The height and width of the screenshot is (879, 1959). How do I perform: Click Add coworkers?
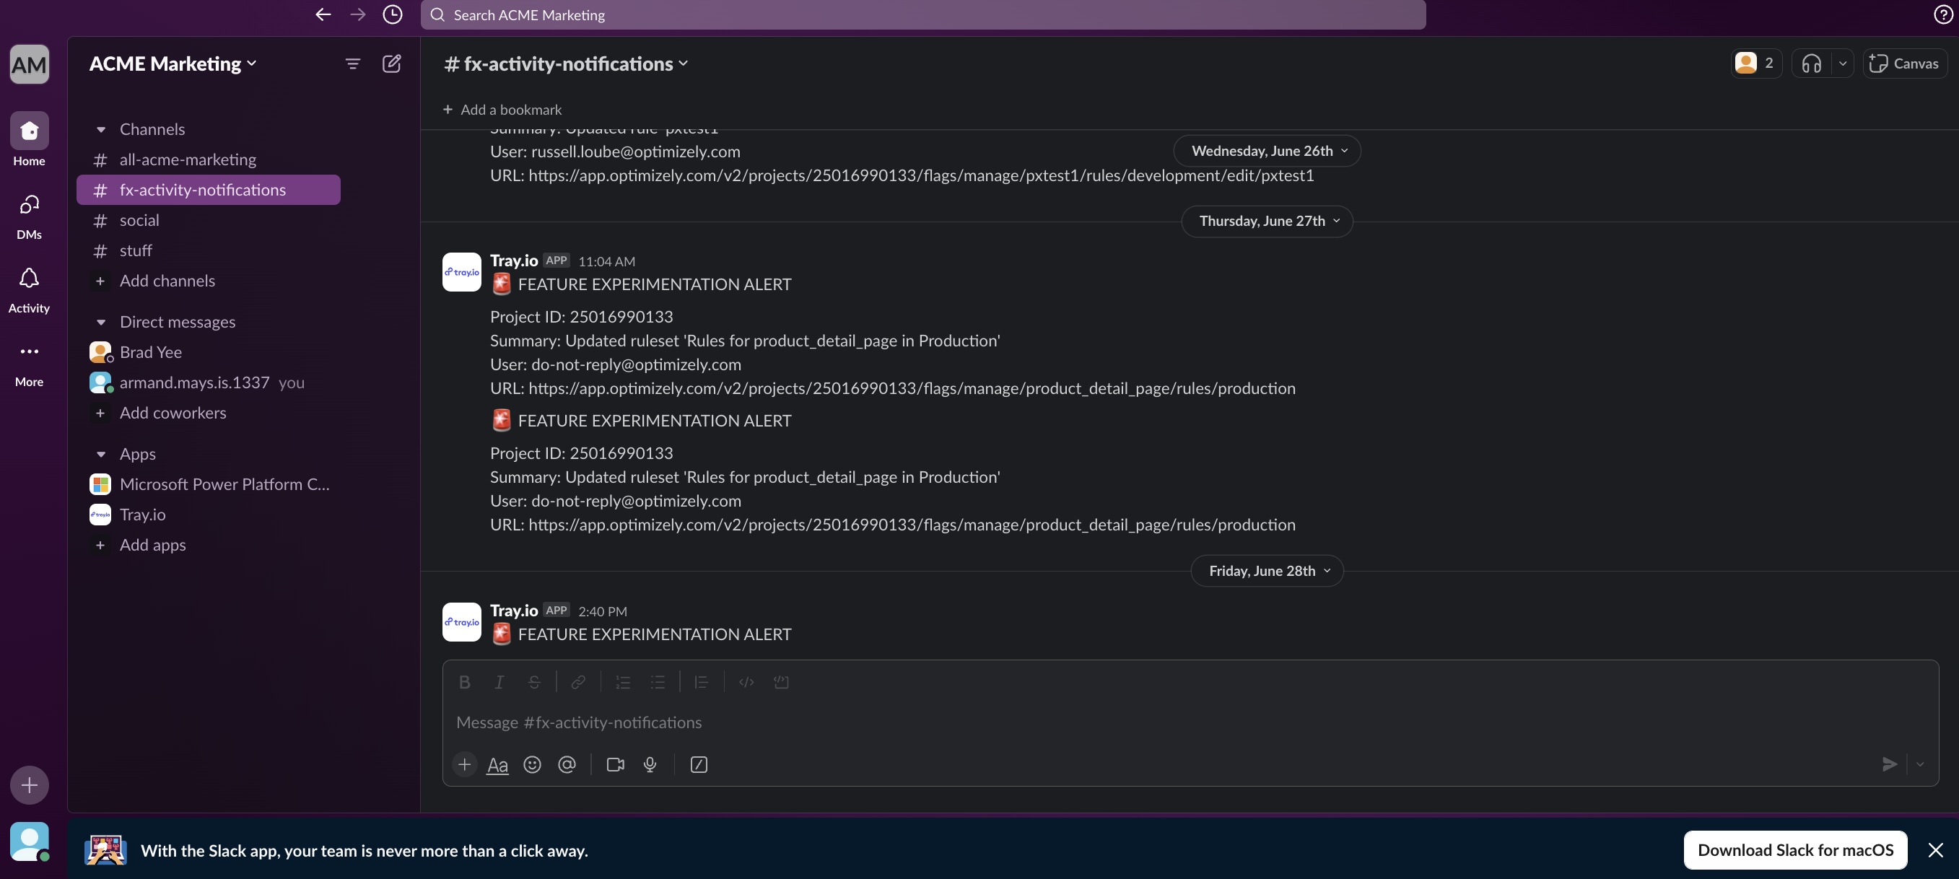point(209,413)
